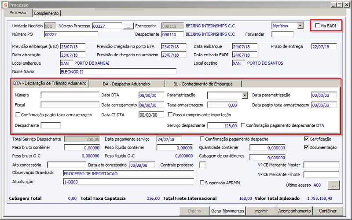The image size is (352, 220).
Task: Click the Nome Navio input field
Action: (x=118, y=72)
